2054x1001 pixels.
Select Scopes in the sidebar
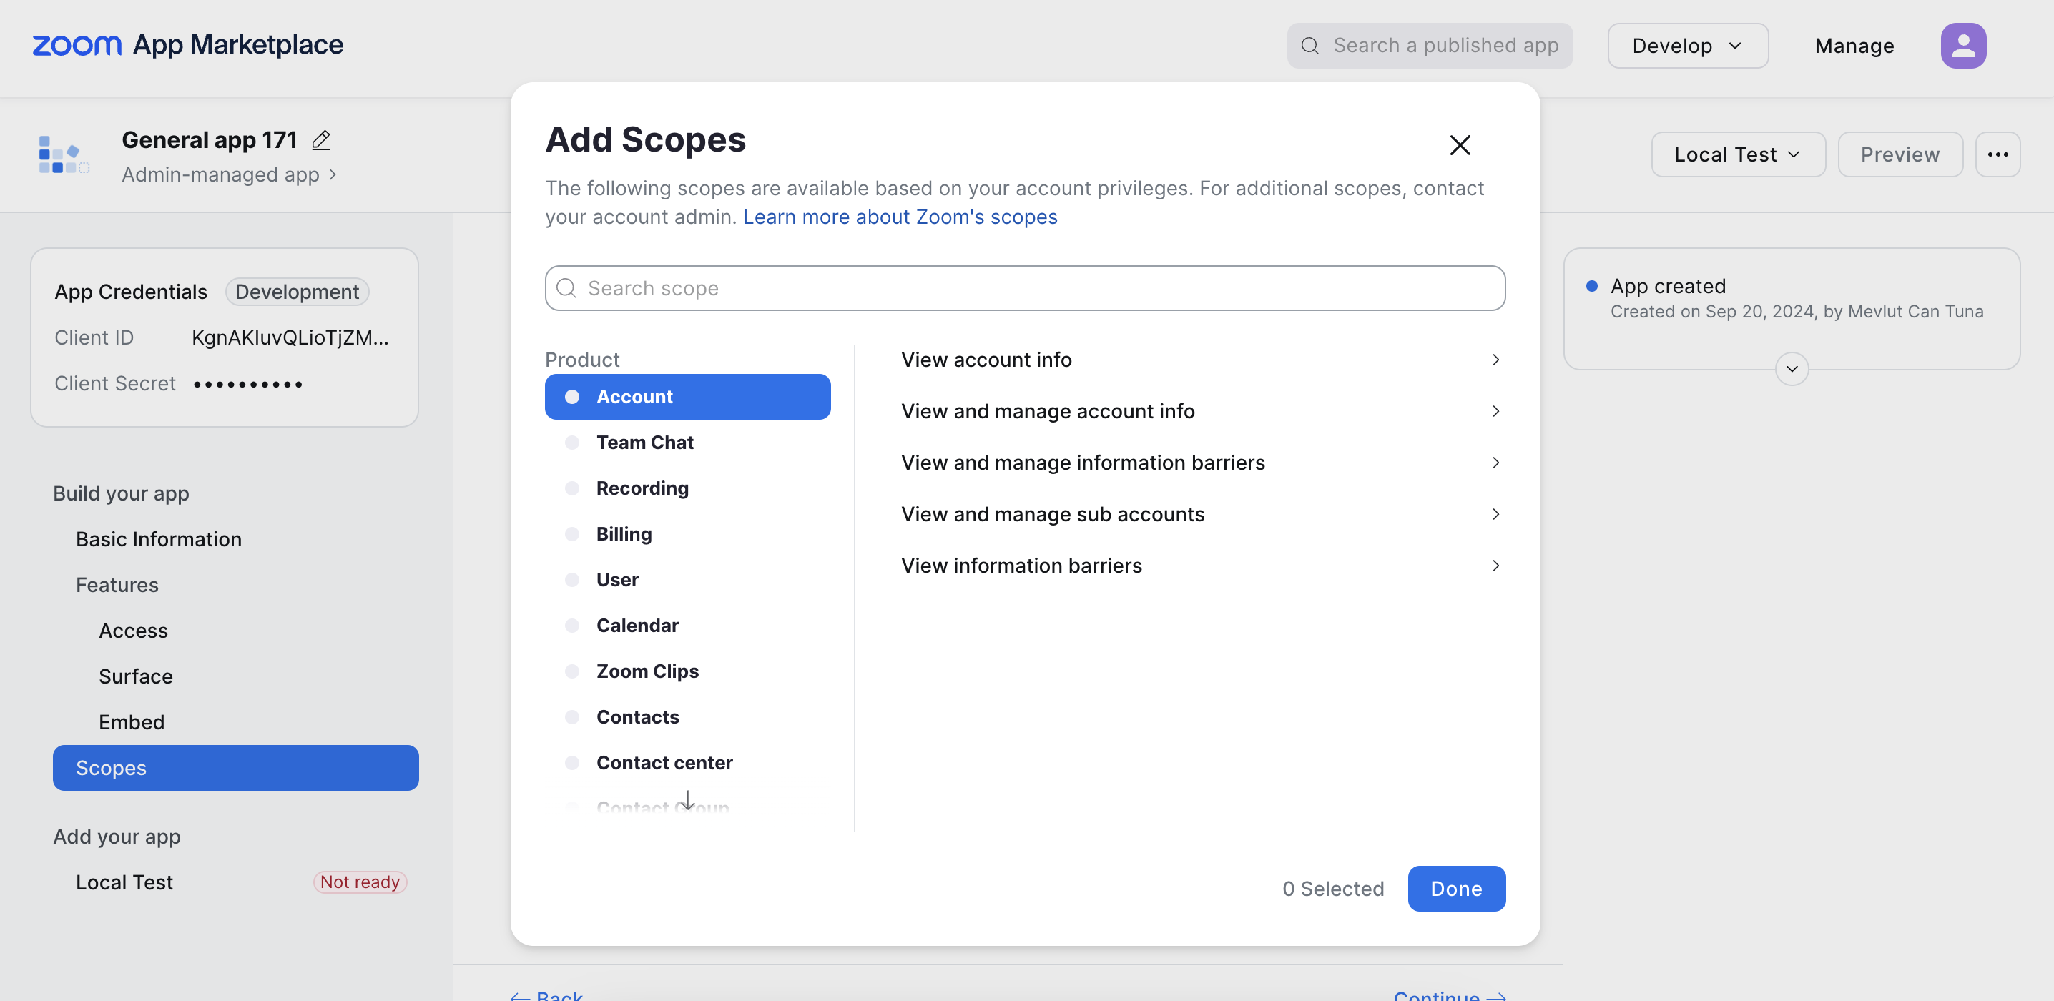(x=235, y=769)
